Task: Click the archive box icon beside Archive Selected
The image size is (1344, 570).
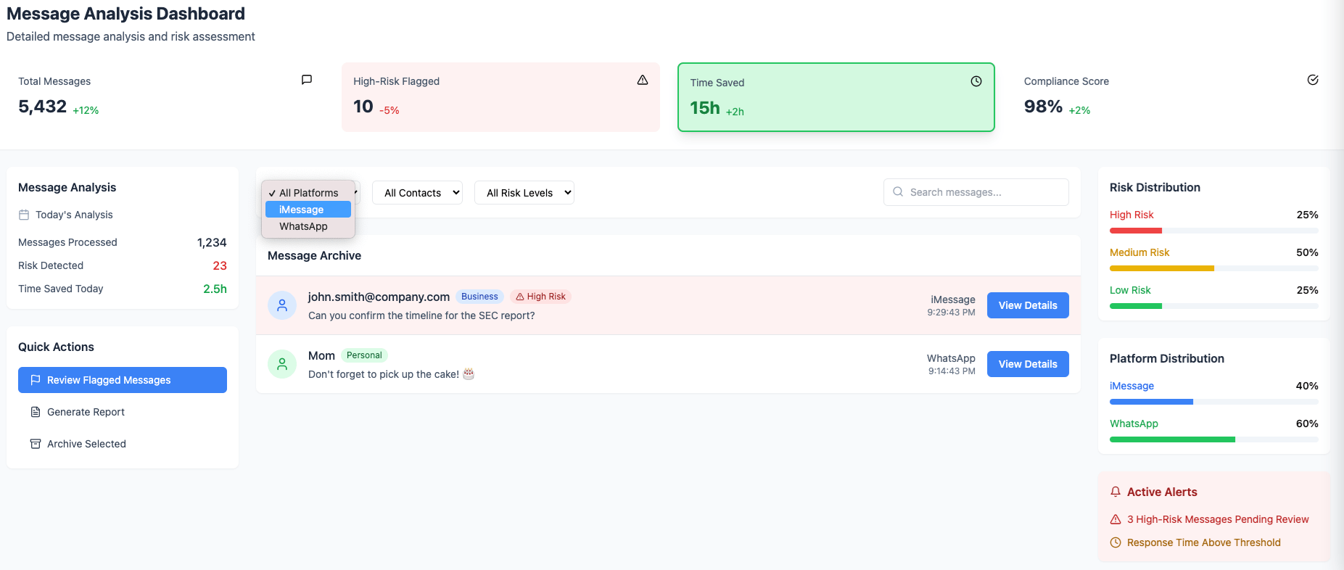Action: click(36, 444)
